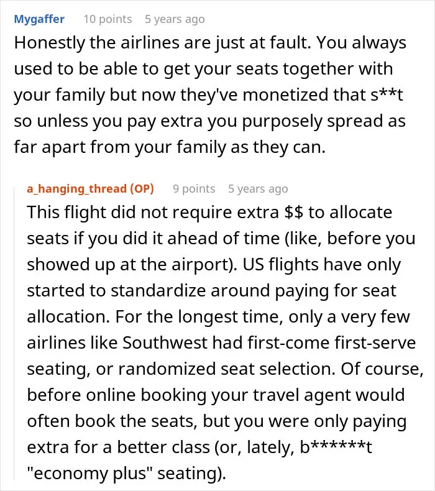This screenshot has height=491, width=435.
Task: Click the '$$' symbols in the reply
Action: pos(294,213)
